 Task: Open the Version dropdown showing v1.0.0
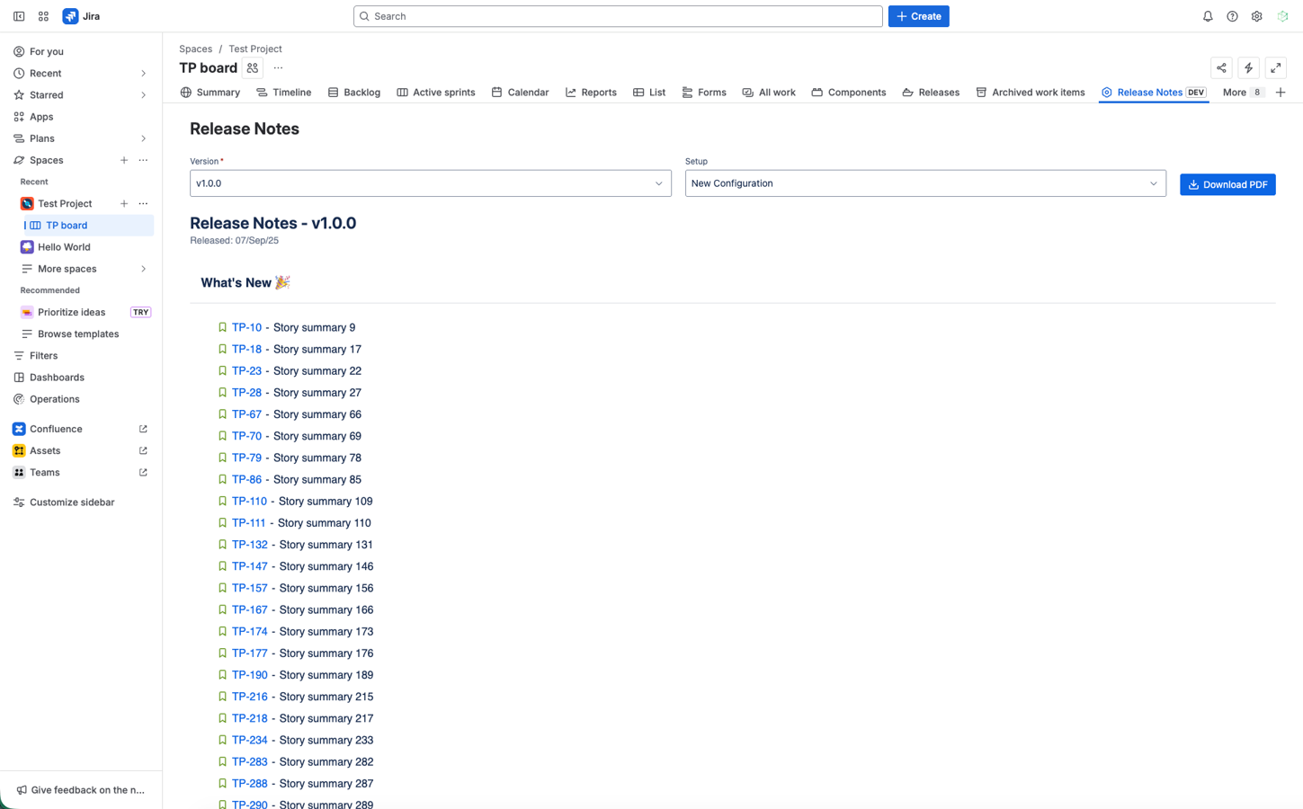(430, 182)
